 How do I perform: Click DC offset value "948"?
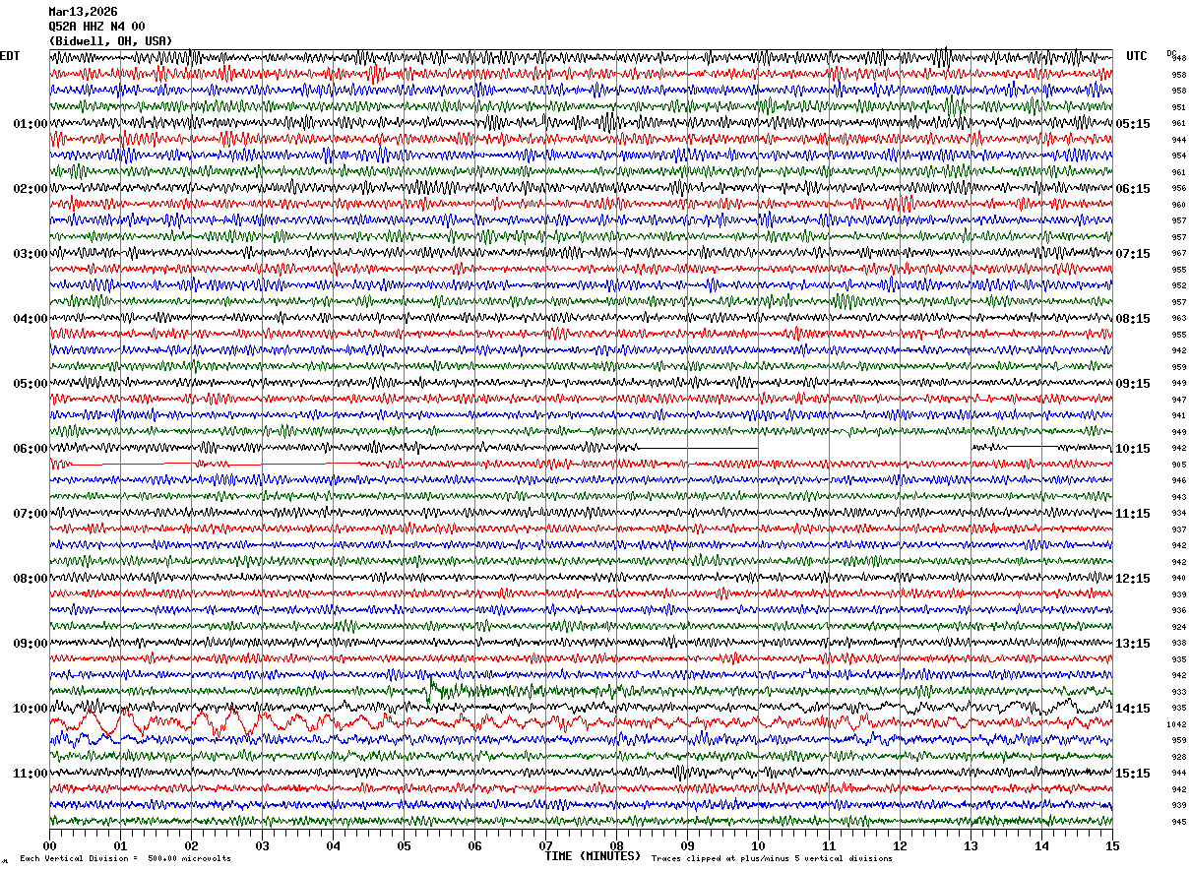click(1179, 58)
